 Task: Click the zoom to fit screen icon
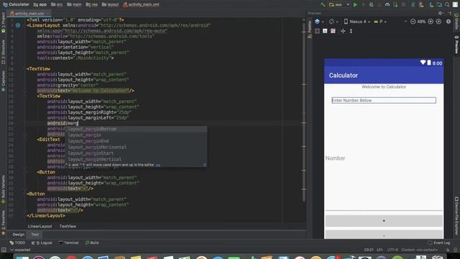(x=438, y=22)
